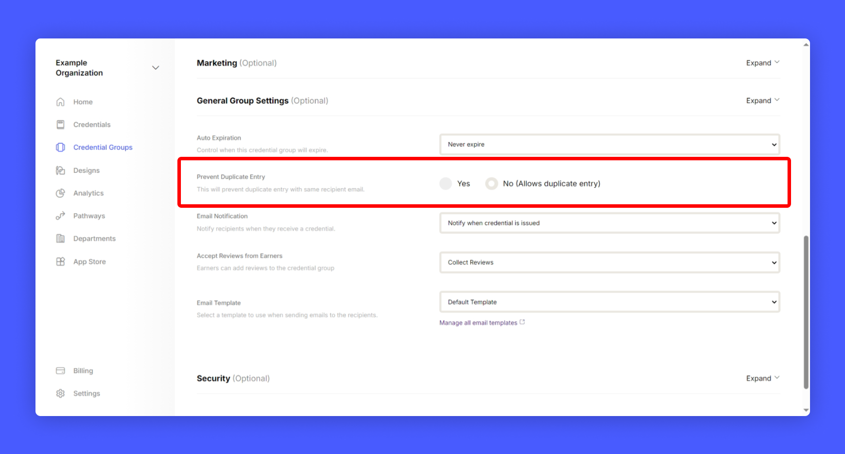The width and height of the screenshot is (845, 454).
Task: Click the App Store icon
Action: pyautogui.click(x=60, y=262)
